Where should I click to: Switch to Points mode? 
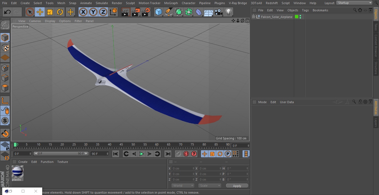click(5, 68)
